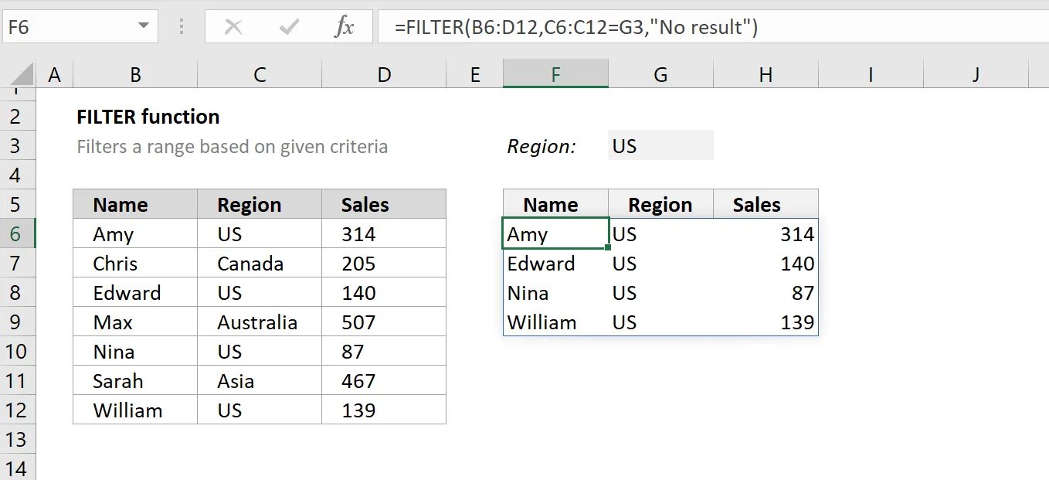Select row 2 header
The image size is (1049, 480).
tap(17, 117)
